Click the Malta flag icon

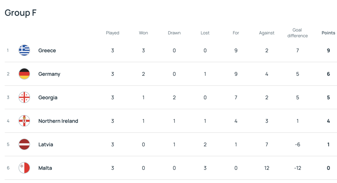24,168
